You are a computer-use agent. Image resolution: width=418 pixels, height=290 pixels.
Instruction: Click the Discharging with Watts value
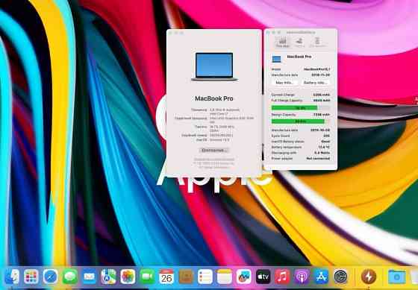pos(322,153)
